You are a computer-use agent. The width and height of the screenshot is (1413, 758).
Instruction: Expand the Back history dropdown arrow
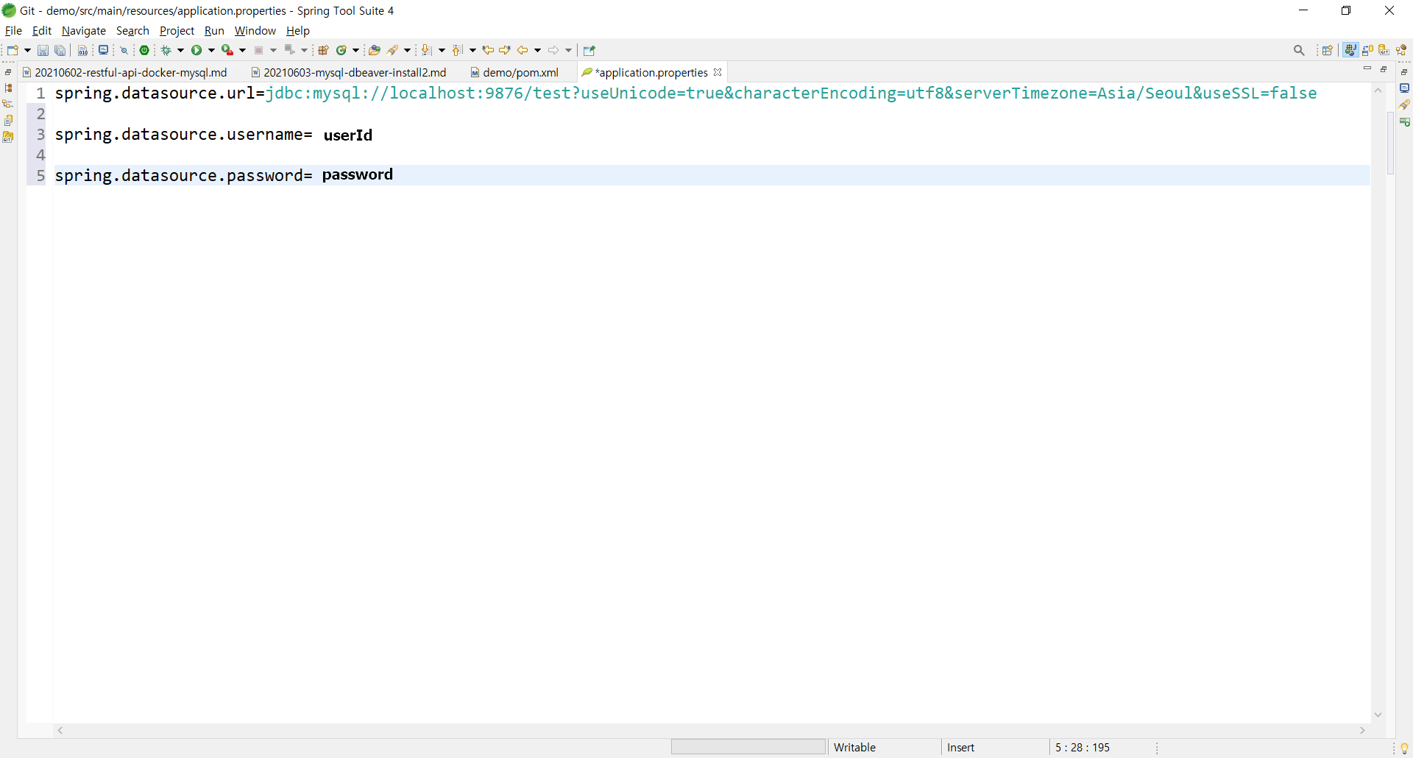click(538, 50)
